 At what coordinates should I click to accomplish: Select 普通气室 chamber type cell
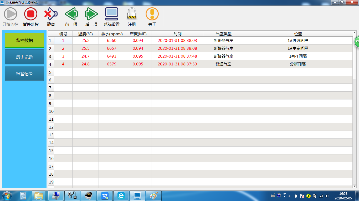pyautogui.click(x=223, y=64)
